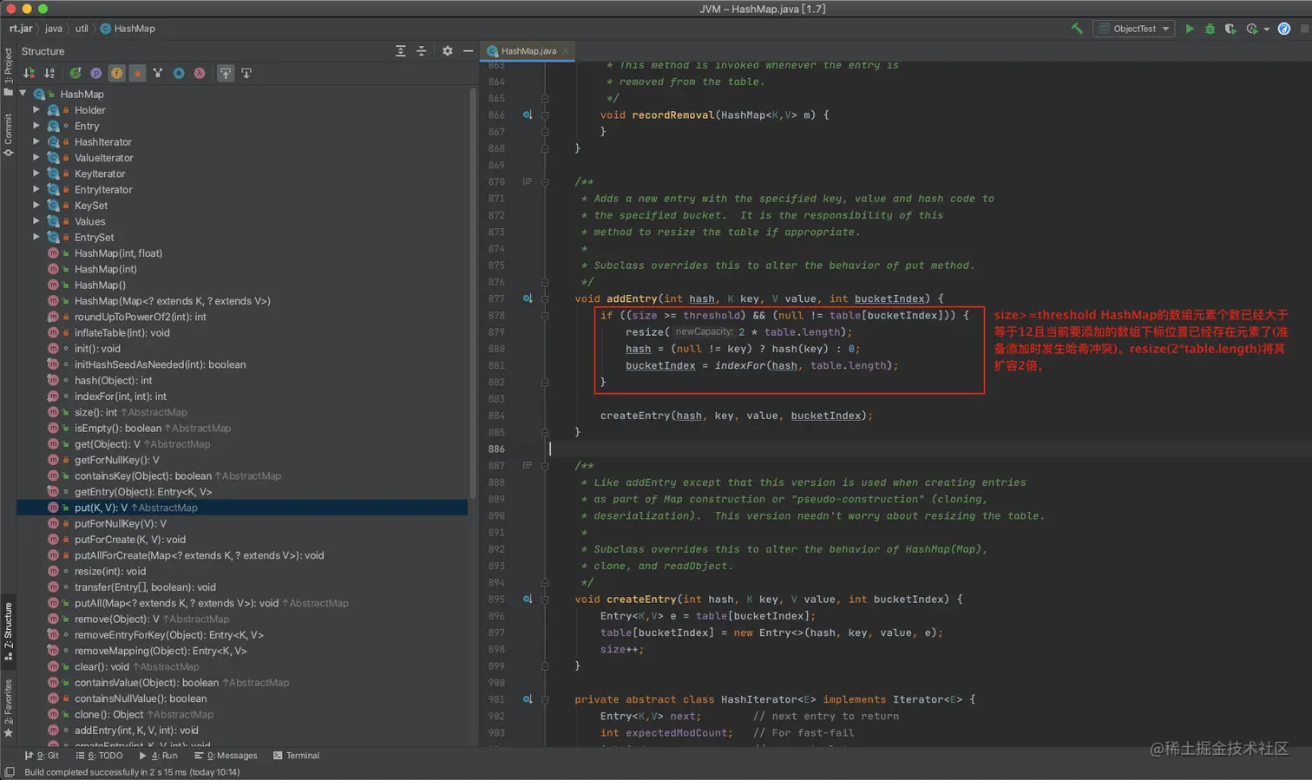The image size is (1312, 780).
Task: Expand the HashIterator class node
Action: 36,141
